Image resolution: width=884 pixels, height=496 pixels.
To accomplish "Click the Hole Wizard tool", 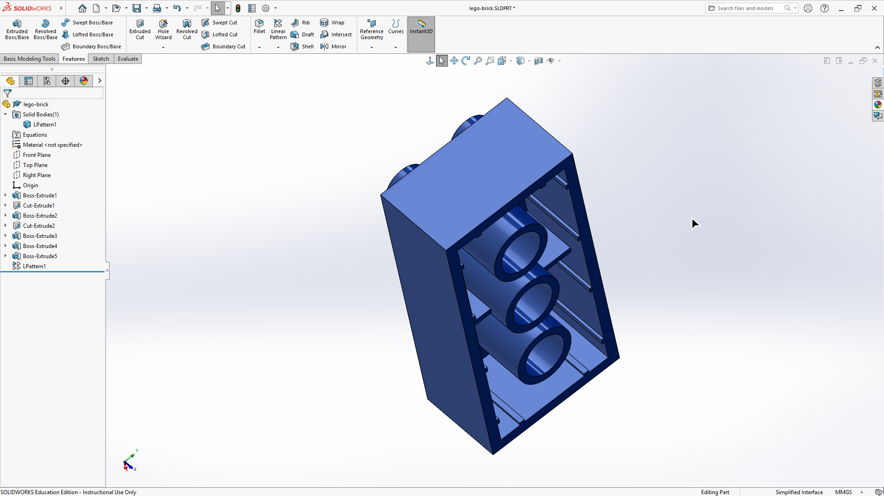I will click(163, 29).
